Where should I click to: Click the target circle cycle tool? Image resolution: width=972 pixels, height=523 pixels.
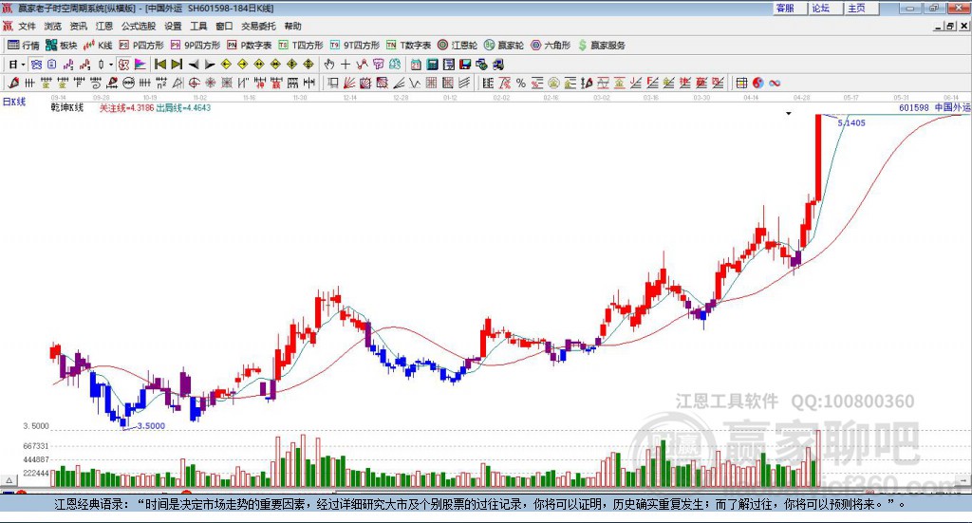coord(194,83)
